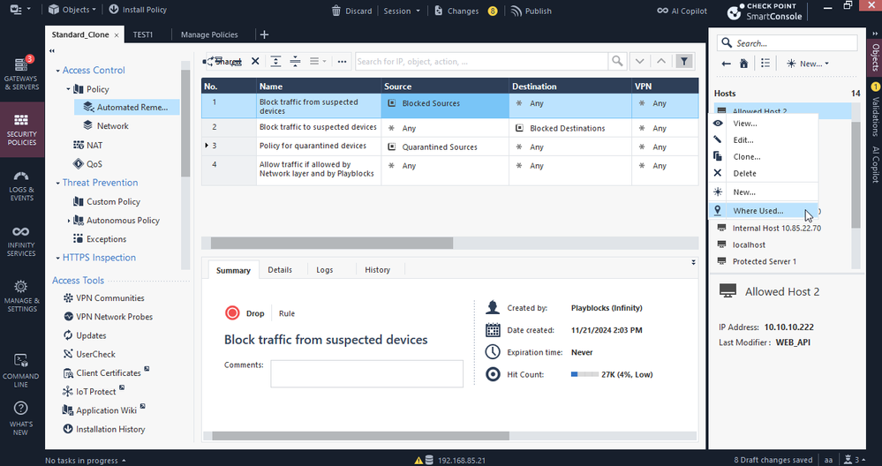The width and height of the screenshot is (882, 466).
Task: Open the main application menu dropdown
Action: (20, 10)
